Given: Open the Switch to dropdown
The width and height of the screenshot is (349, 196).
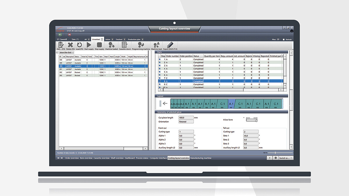Looking at the screenshot, I should 286,158.
